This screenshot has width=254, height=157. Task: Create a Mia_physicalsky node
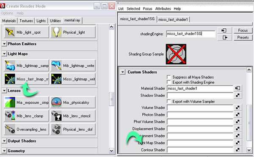point(73,102)
